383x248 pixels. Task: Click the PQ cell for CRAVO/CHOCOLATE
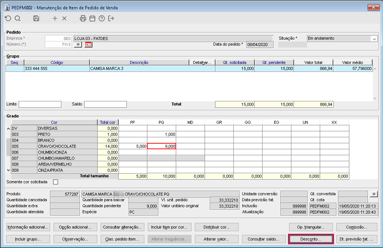(162, 146)
